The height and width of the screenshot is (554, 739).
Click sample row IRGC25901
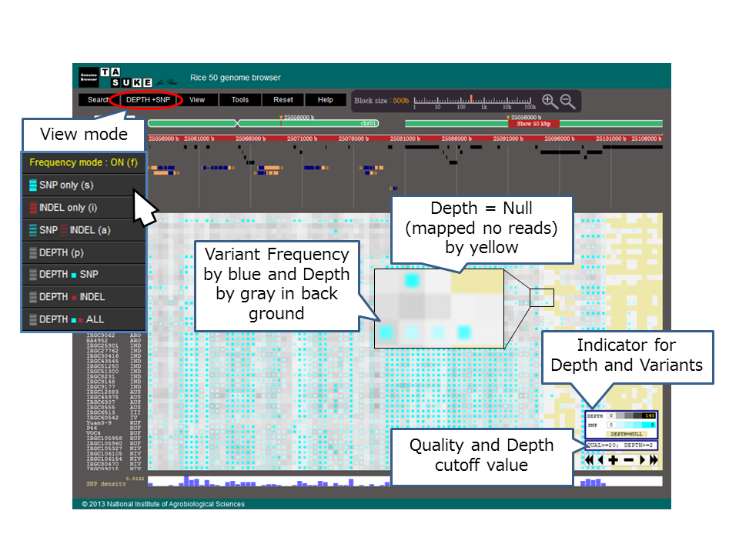(114, 345)
